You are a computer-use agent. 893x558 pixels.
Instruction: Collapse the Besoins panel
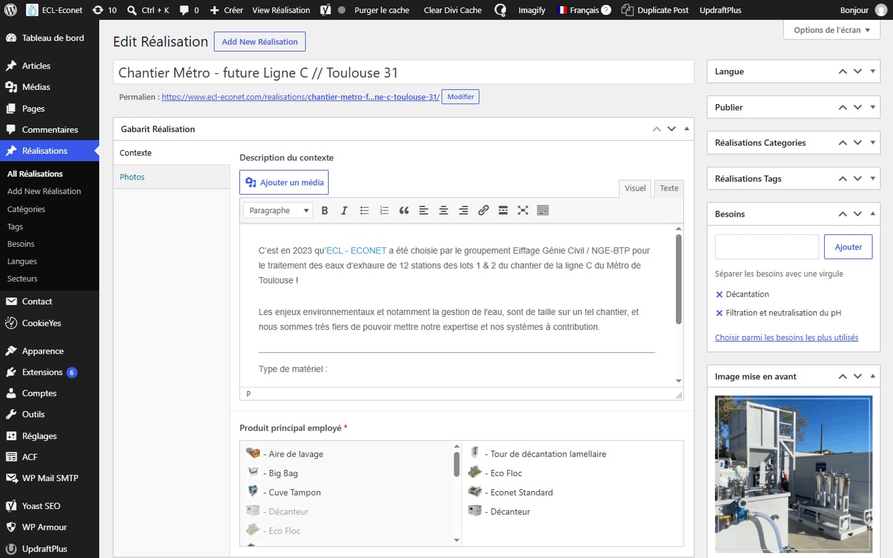[x=873, y=214]
